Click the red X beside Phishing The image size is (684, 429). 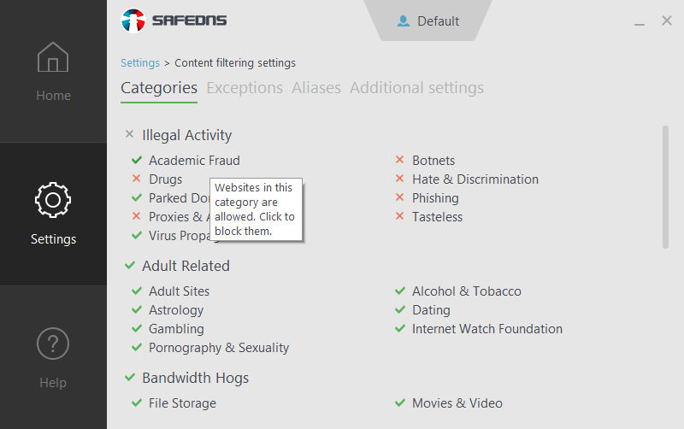pos(399,198)
